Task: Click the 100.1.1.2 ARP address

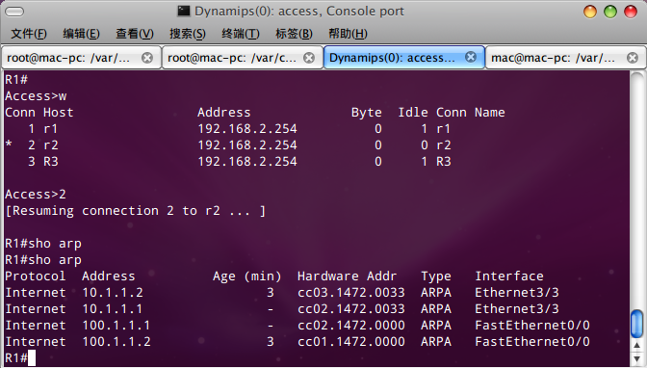Action: (116, 342)
